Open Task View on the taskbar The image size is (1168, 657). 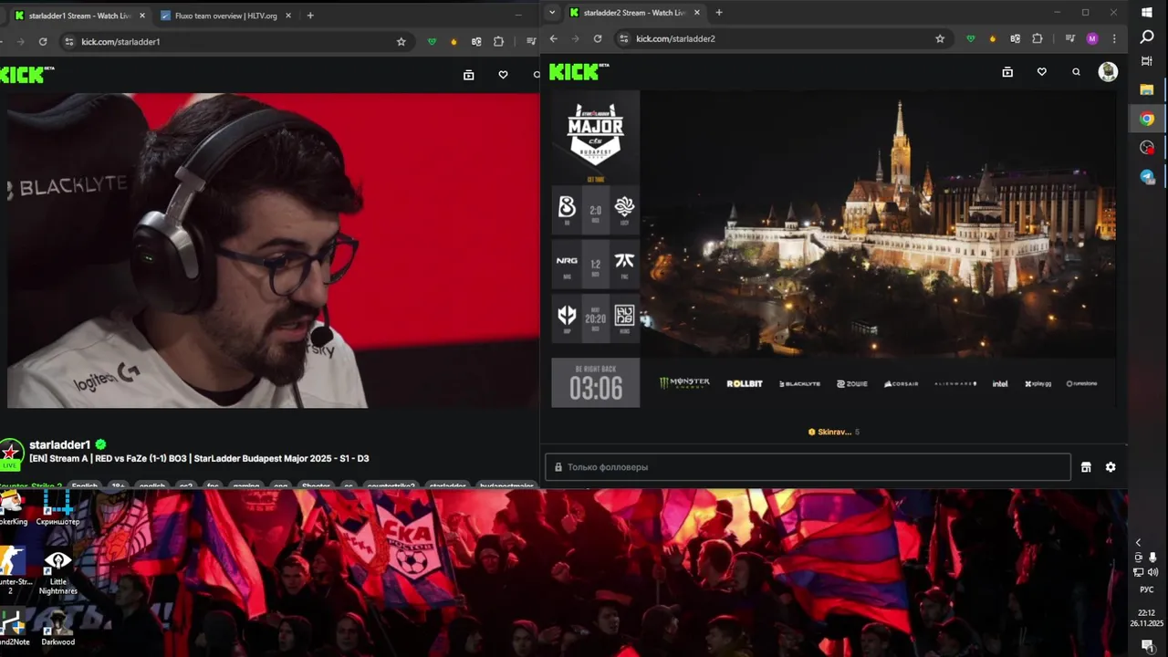click(1147, 61)
